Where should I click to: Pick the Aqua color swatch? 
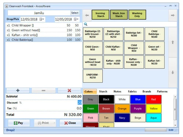(154, 118)
